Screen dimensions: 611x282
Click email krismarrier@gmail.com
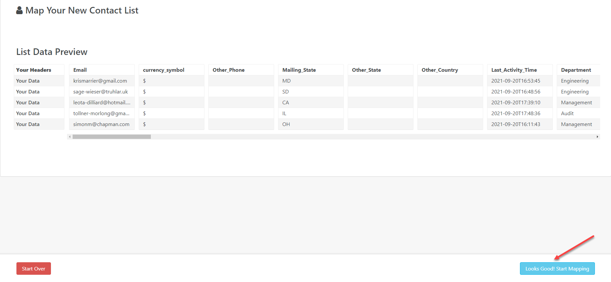pyautogui.click(x=100, y=81)
